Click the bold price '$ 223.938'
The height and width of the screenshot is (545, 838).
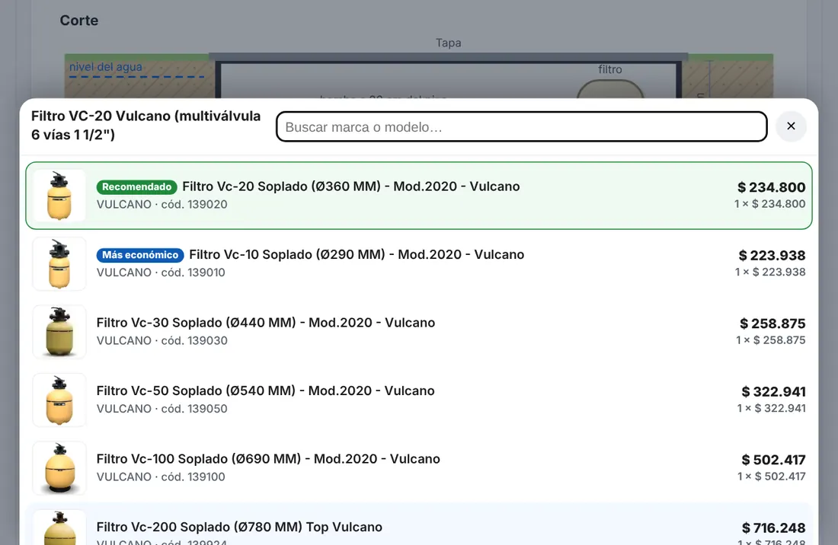(x=772, y=256)
